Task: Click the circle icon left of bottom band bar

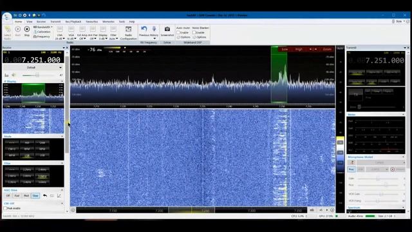Action: [73, 210]
